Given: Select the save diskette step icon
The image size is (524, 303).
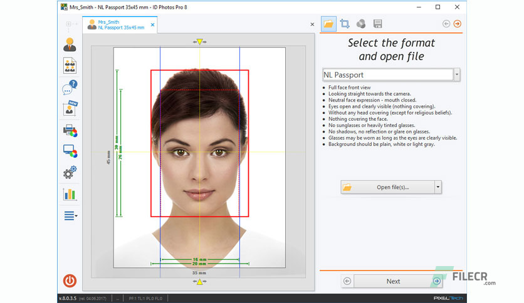Looking at the screenshot, I should tap(377, 24).
